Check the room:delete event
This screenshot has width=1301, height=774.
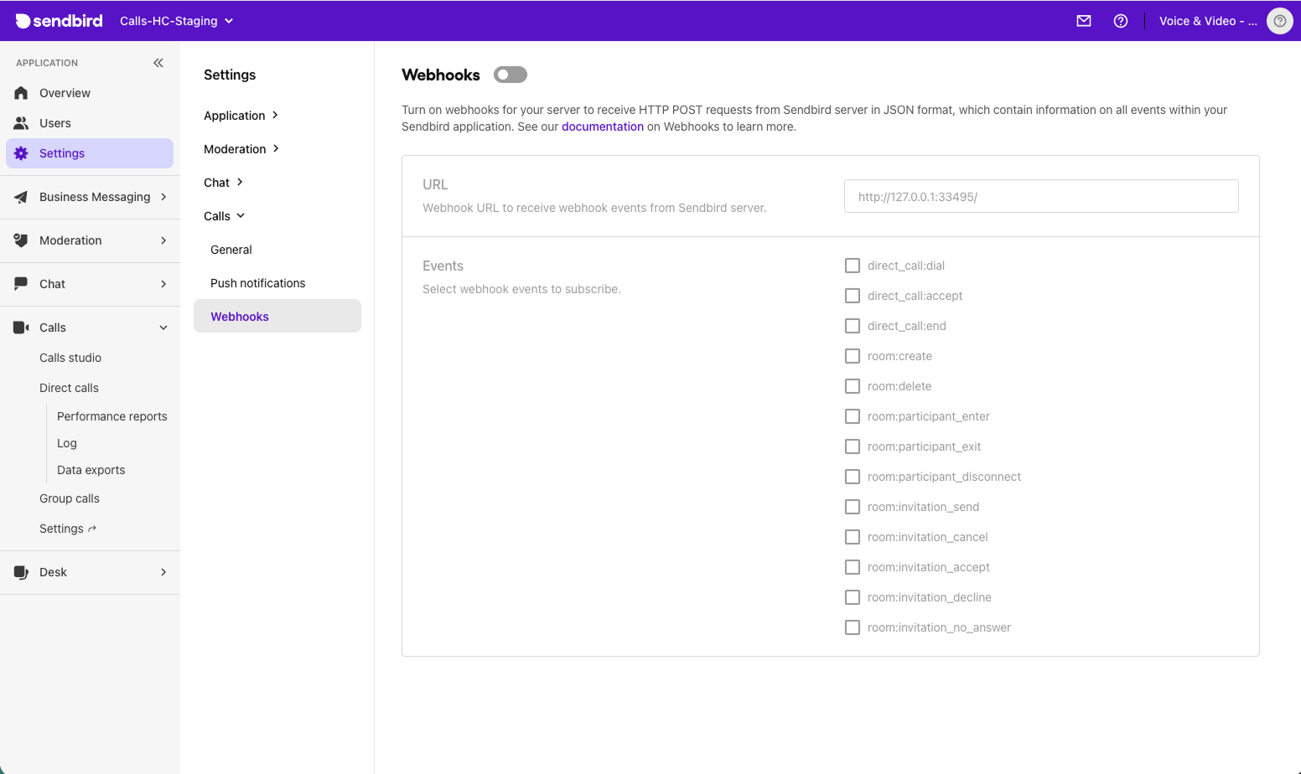tap(853, 386)
